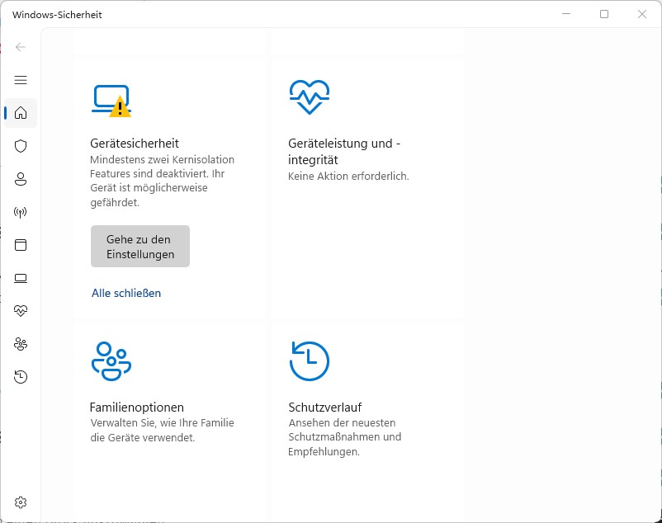The image size is (662, 523).
Task: Open Firewall and network antenna icon
Action: 21,212
